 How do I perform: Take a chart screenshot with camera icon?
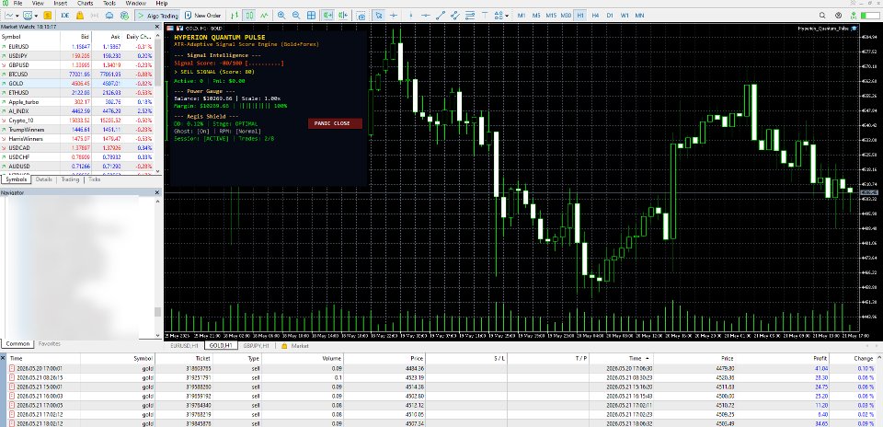tap(361, 16)
